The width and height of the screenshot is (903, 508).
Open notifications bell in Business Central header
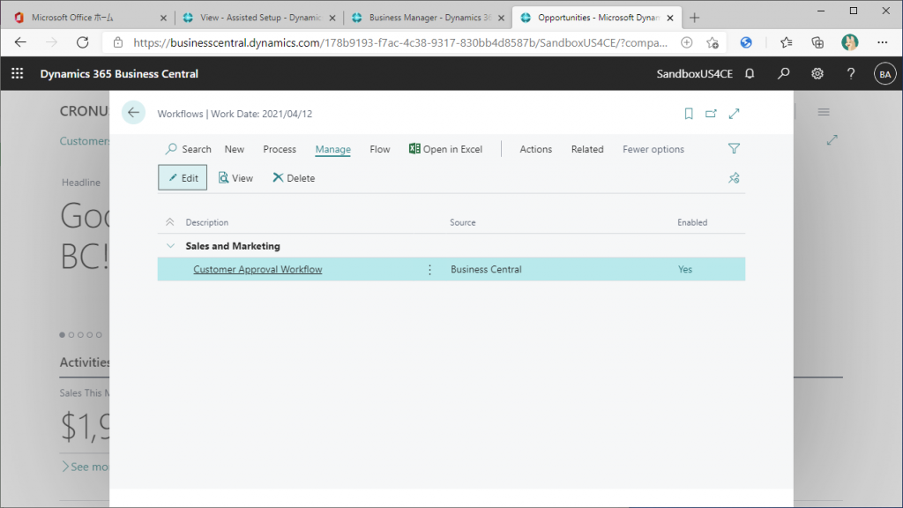coord(750,74)
